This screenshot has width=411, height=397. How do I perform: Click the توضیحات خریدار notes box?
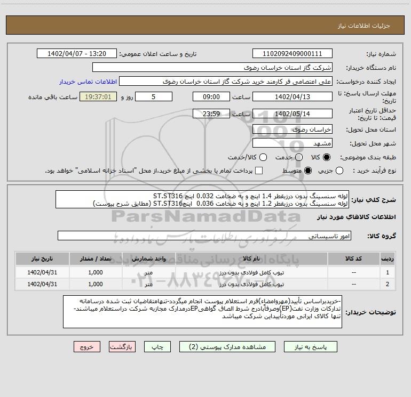tap(202, 312)
